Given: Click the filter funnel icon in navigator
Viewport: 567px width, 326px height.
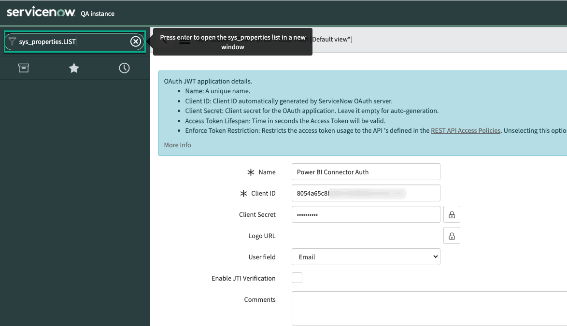Looking at the screenshot, I should point(12,42).
